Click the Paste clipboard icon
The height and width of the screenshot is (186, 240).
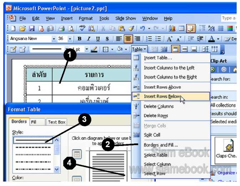coord(122,29)
